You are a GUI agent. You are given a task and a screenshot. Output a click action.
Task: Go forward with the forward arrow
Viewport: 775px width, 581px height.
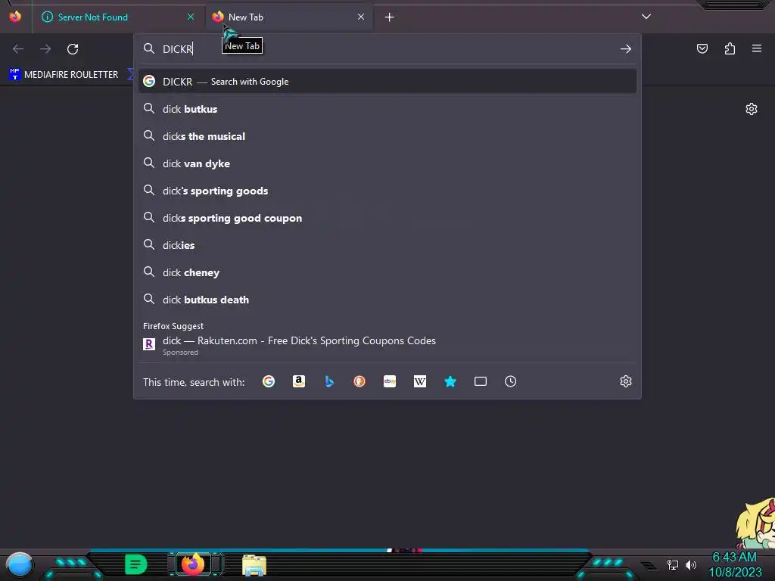[45, 49]
